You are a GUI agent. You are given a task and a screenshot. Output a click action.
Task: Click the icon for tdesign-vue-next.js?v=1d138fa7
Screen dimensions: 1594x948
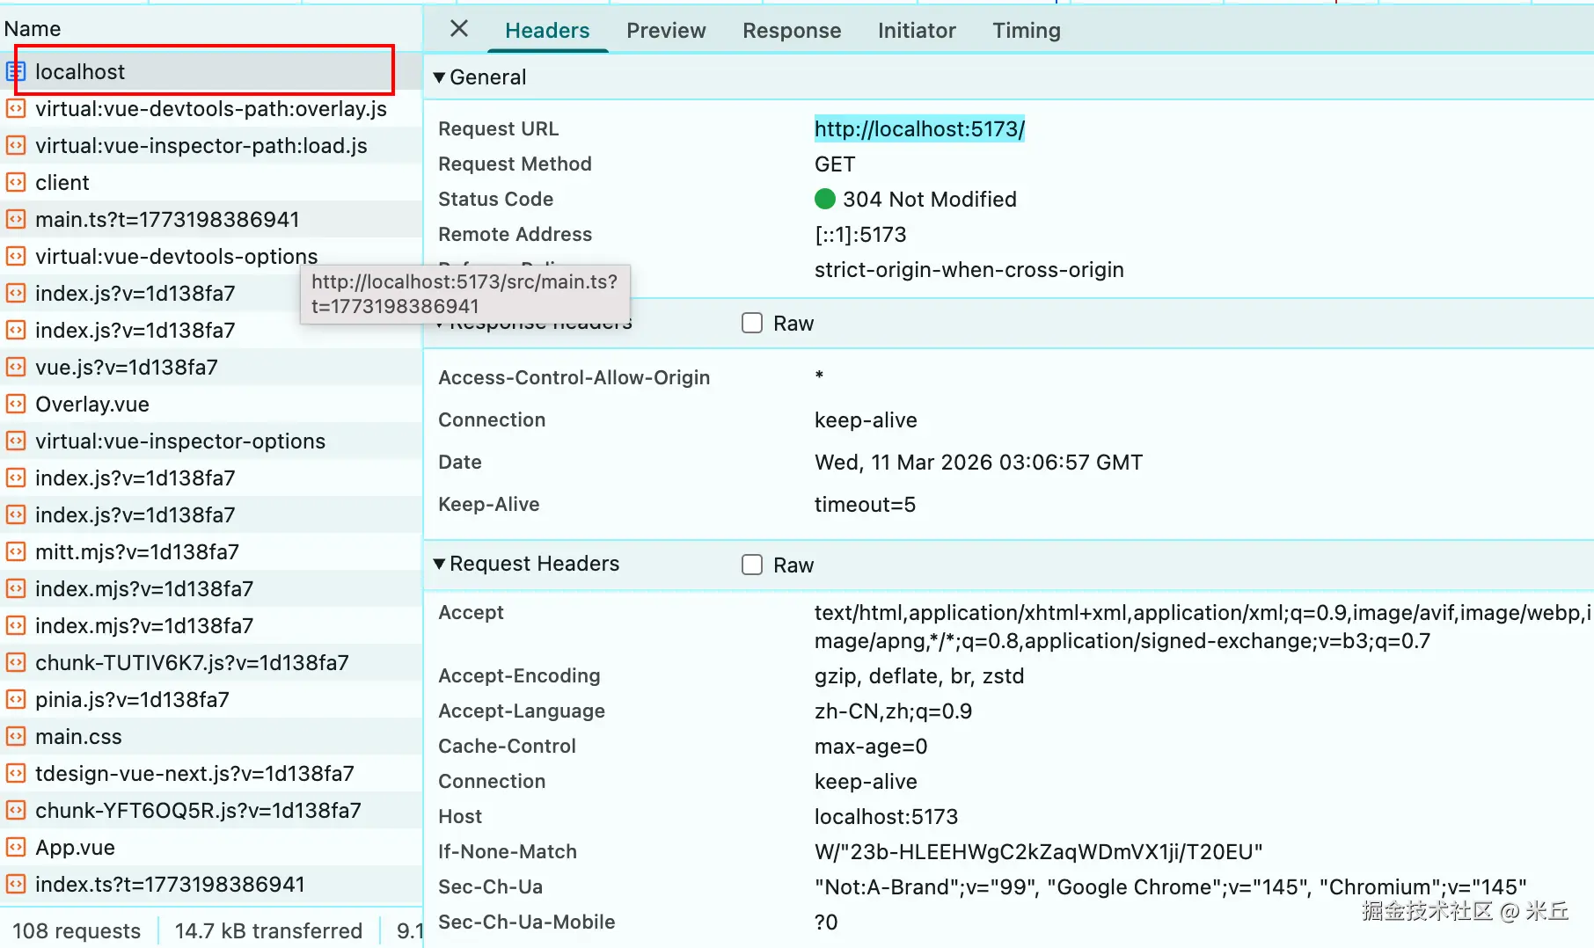tap(16, 773)
